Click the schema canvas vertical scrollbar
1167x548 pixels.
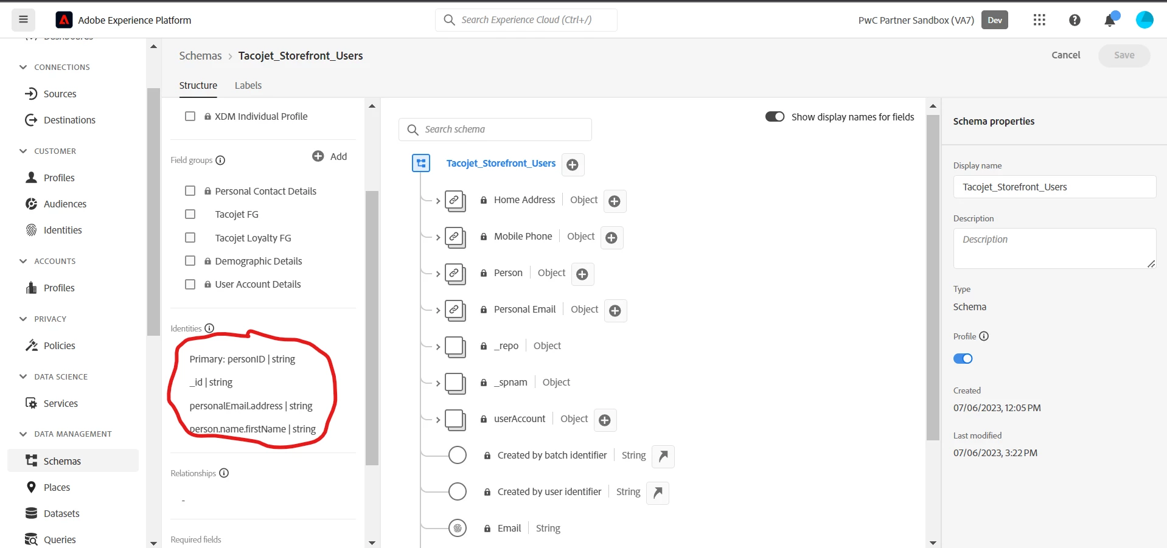click(x=933, y=277)
